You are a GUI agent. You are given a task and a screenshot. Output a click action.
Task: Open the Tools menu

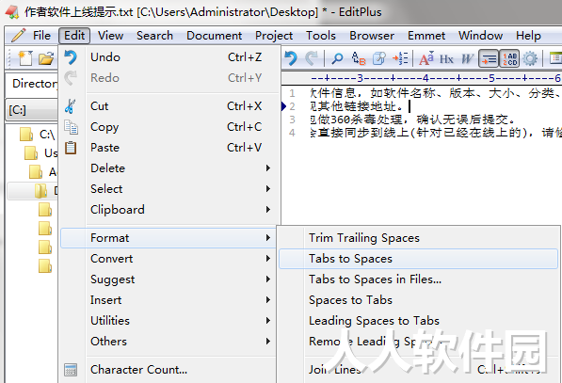(321, 36)
